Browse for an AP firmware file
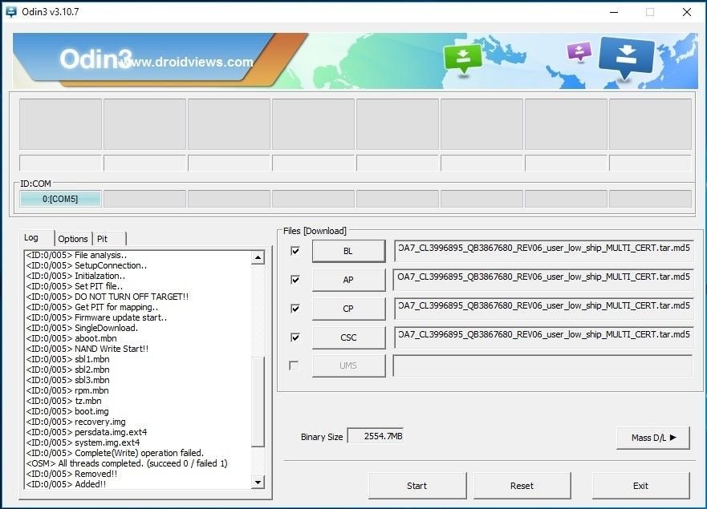 [348, 280]
